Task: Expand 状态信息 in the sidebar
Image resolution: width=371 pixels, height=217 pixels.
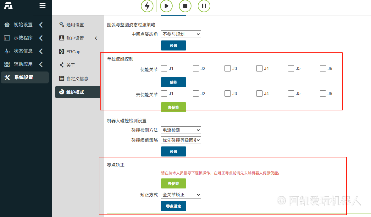Action: coord(23,51)
